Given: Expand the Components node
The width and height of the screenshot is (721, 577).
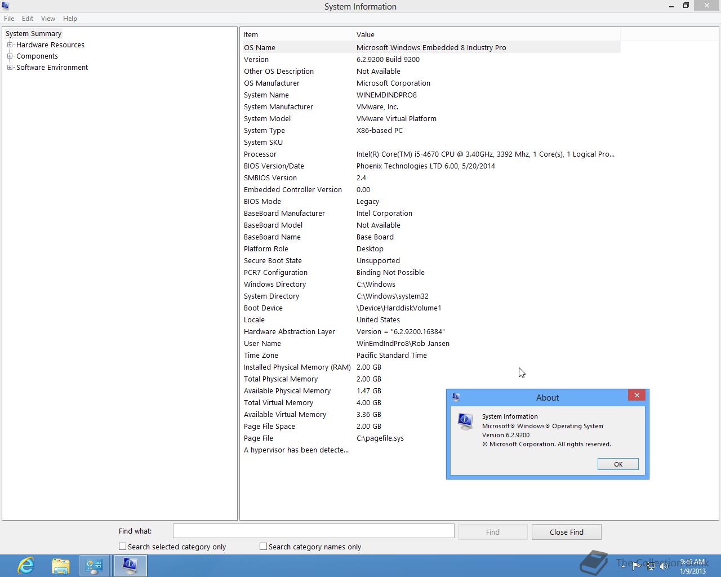Looking at the screenshot, I should pos(10,56).
